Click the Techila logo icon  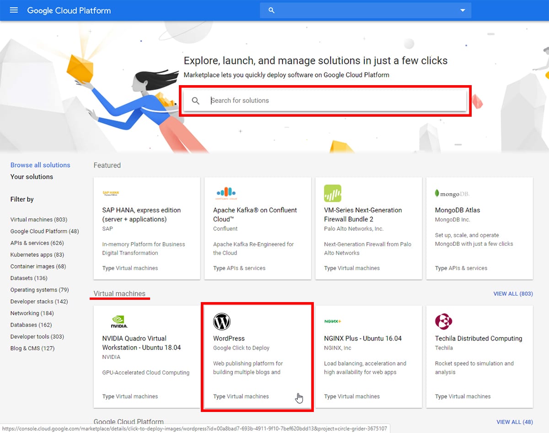coord(443,321)
